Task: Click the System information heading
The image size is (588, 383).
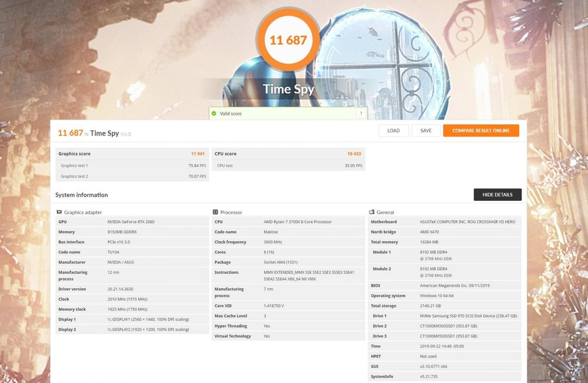Action: [81, 195]
